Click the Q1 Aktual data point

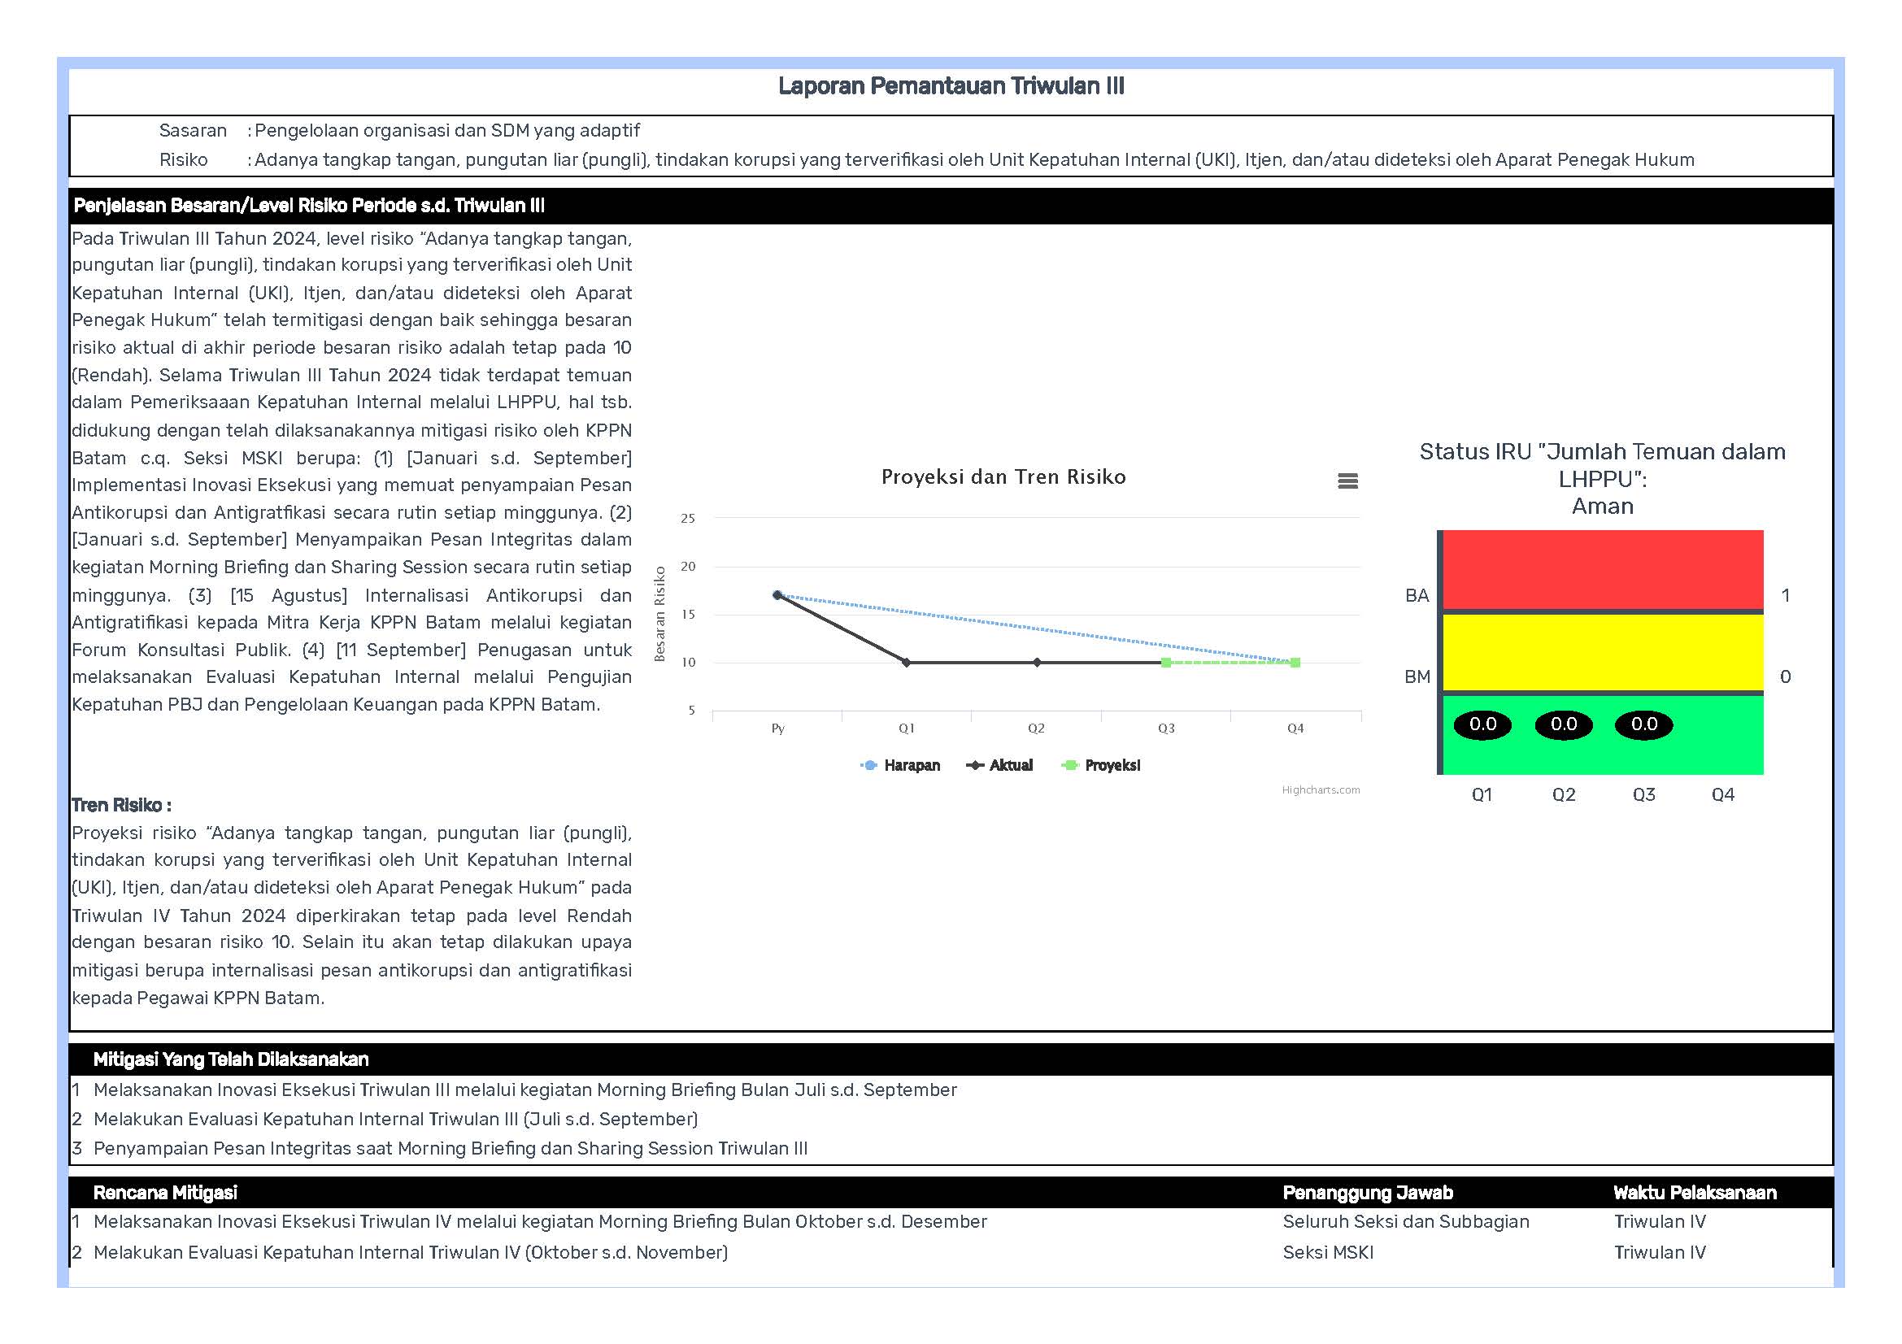pos(906,663)
